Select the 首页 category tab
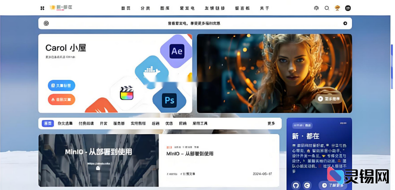 tap(48, 123)
